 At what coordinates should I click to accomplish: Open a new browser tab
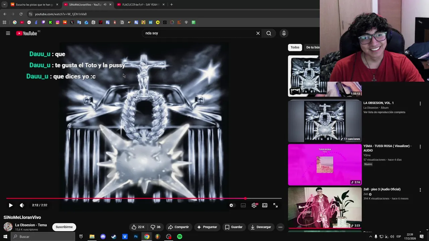pyautogui.click(x=171, y=5)
